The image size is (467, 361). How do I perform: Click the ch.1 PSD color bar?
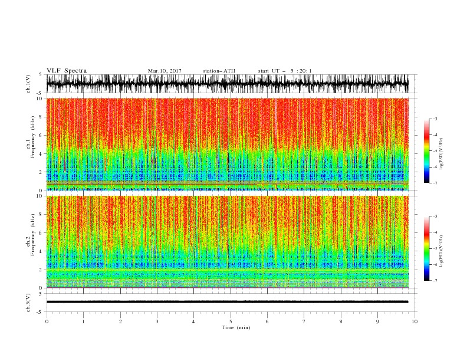coord(426,151)
